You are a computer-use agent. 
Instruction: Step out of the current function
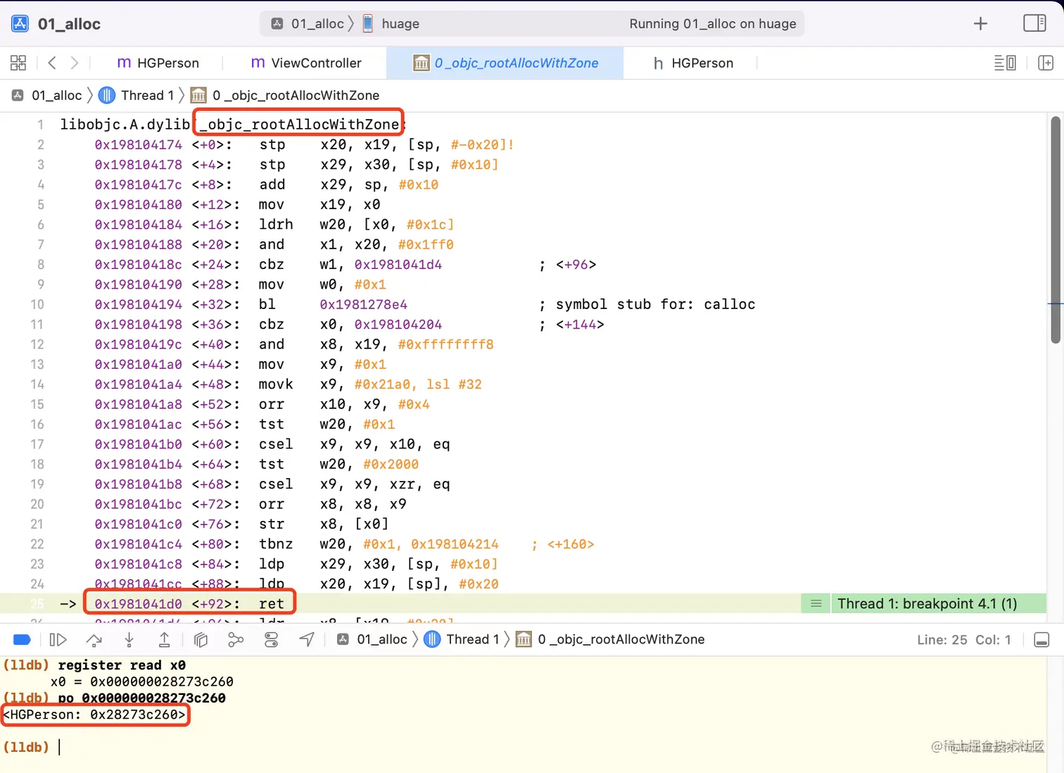tap(164, 640)
